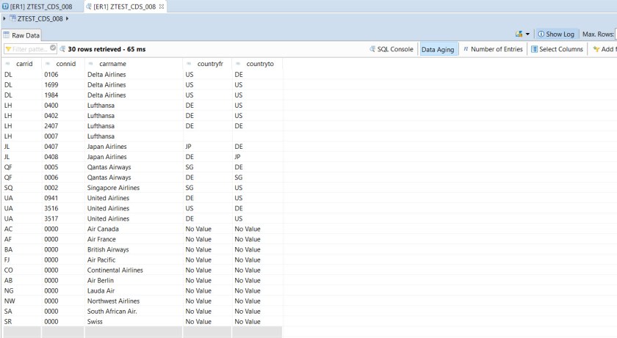The image size is (617, 338).
Task: Expand the arrow before ZTEST_CDS_008 breadcrumb
Action: [4, 18]
